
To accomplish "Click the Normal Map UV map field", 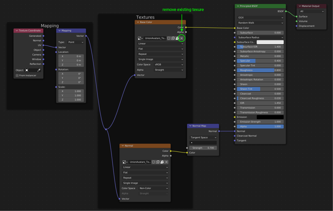I will [203, 143].
